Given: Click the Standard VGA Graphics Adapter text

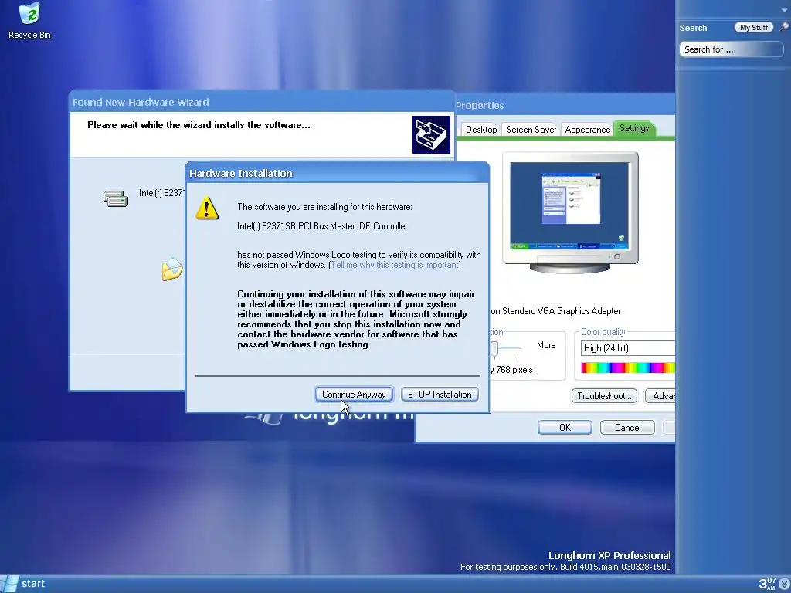Looking at the screenshot, I should pyautogui.click(x=555, y=311).
